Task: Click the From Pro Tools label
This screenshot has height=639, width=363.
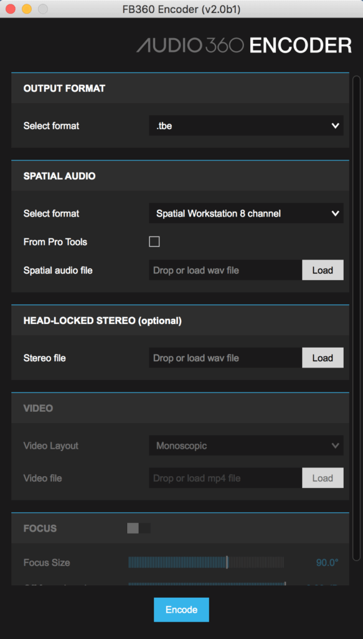Action: (55, 241)
